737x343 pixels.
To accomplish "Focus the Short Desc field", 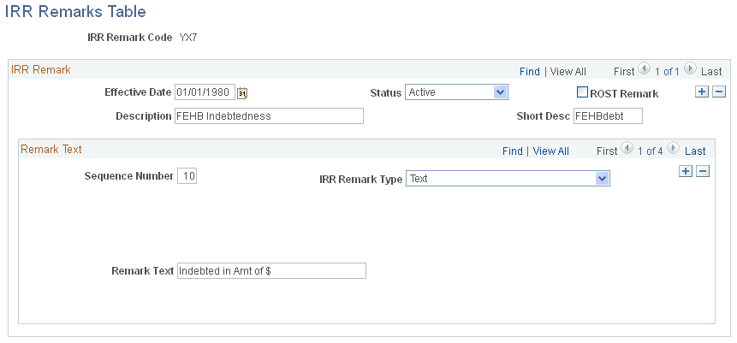I will pyautogui.click(x=607, y=116).
